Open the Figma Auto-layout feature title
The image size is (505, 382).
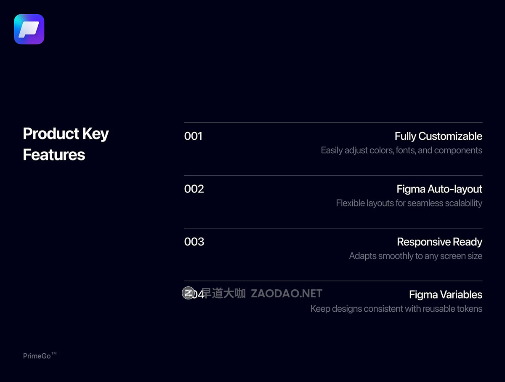click(439, 189)
